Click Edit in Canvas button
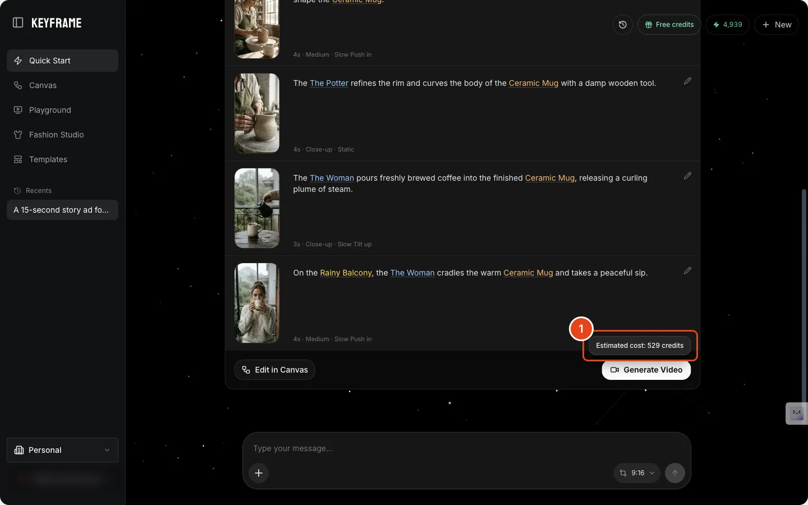Screen dimensions: 808x505 coord(275,370)
